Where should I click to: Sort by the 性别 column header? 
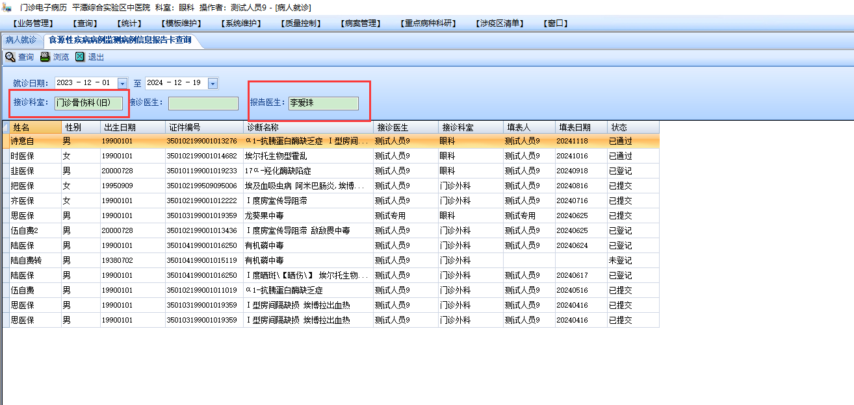[x=81, y=127]
